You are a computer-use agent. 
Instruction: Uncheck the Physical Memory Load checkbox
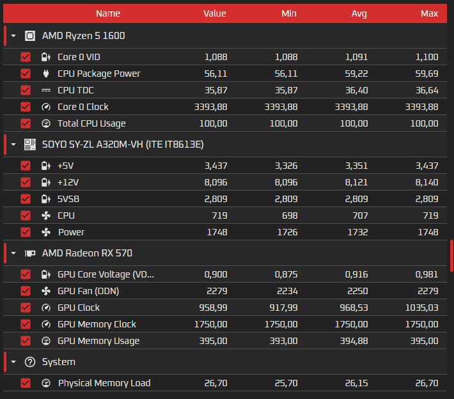click(x=26, y=384)
